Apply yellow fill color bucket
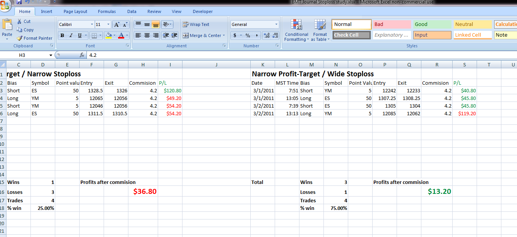517x237 pixels. click(109, 35)
